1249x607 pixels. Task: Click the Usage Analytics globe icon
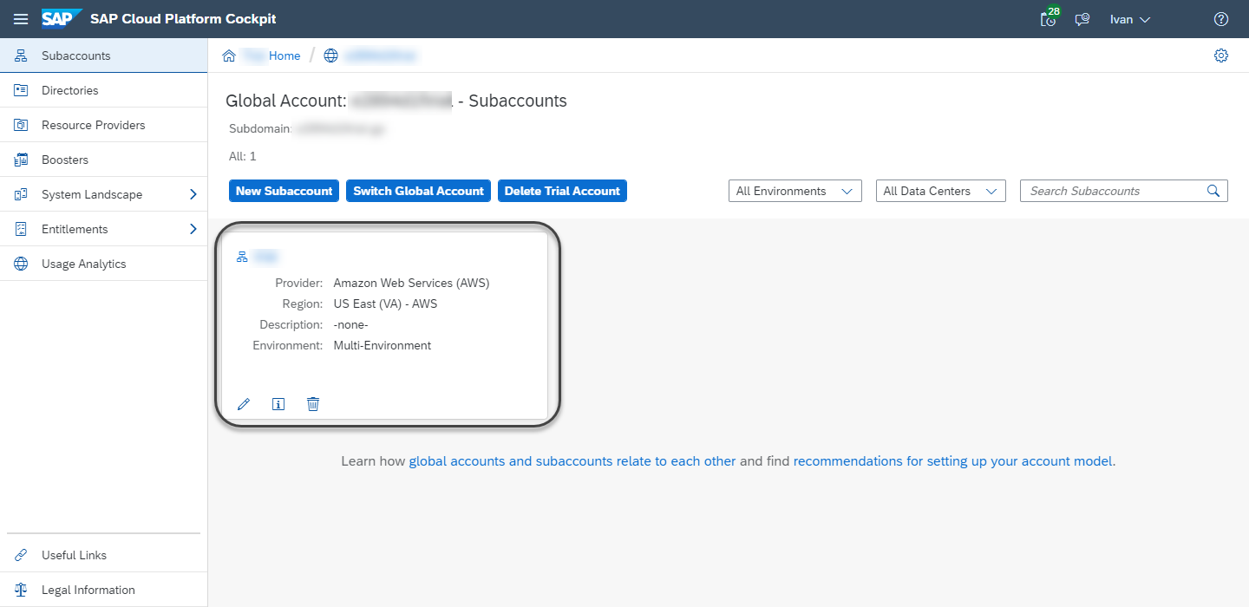[x=22, y=264]
